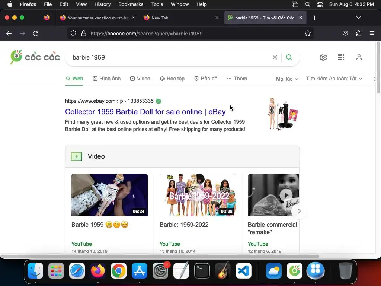The width and height of the screenshot is (381, 286).
Task: List all tabs with the chevron
Action: [358, 18]
